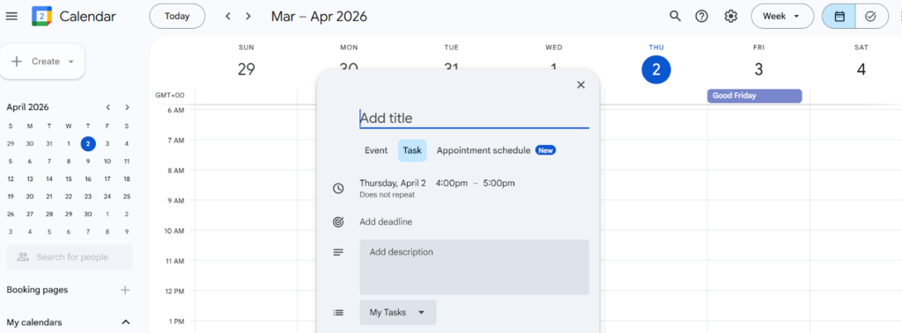Click the deadline target icon
Screen dimensions: 902x333
pyautogui.click(x=338, y=221)
